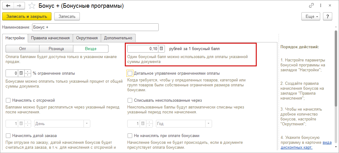Viewport: 339px width, 153px height.
Task: Enable Детальное управление ограничениями оплаты checkbox
Action: tap(130, 73)
